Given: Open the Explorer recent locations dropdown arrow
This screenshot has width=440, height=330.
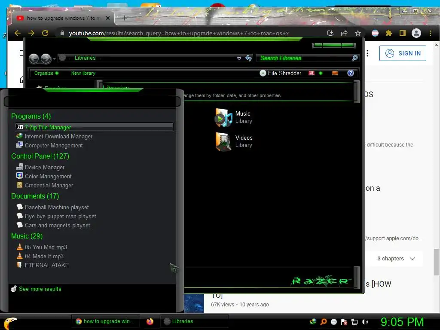Looking at the screenshot, I should click(x=54, y=58).
